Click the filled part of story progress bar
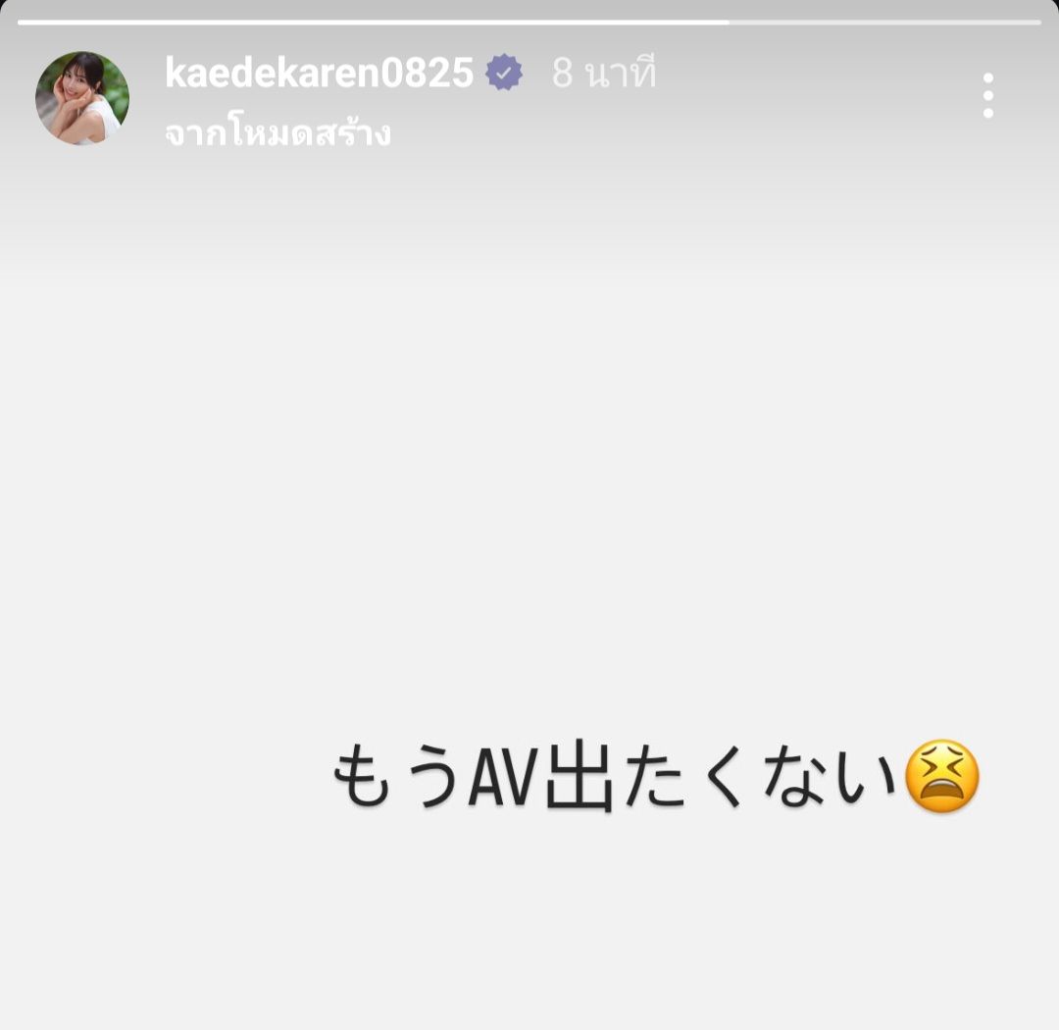This screenshot has height=1030, width=1059. coord(374,23)
